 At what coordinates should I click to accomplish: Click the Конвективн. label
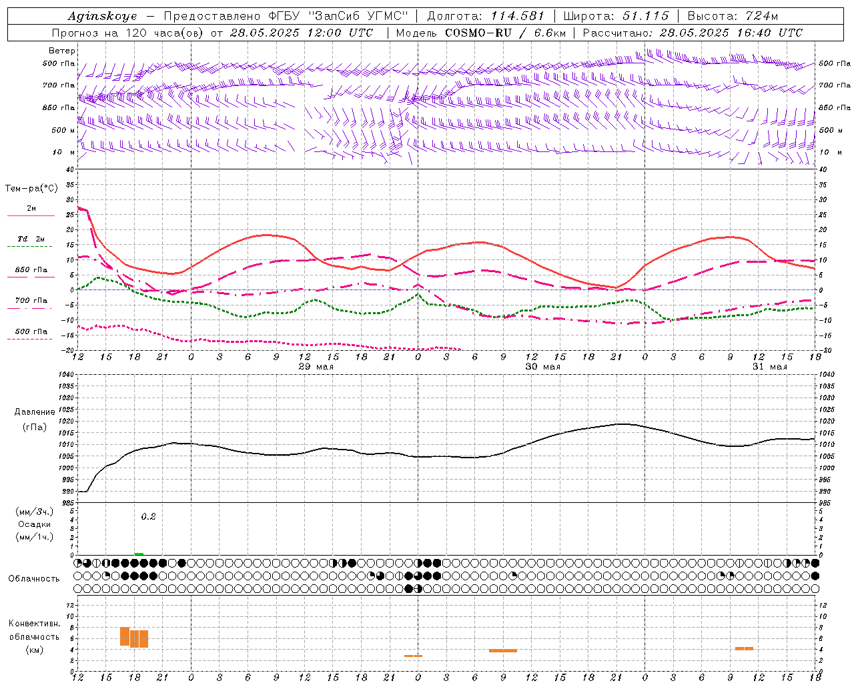point(35,624)
